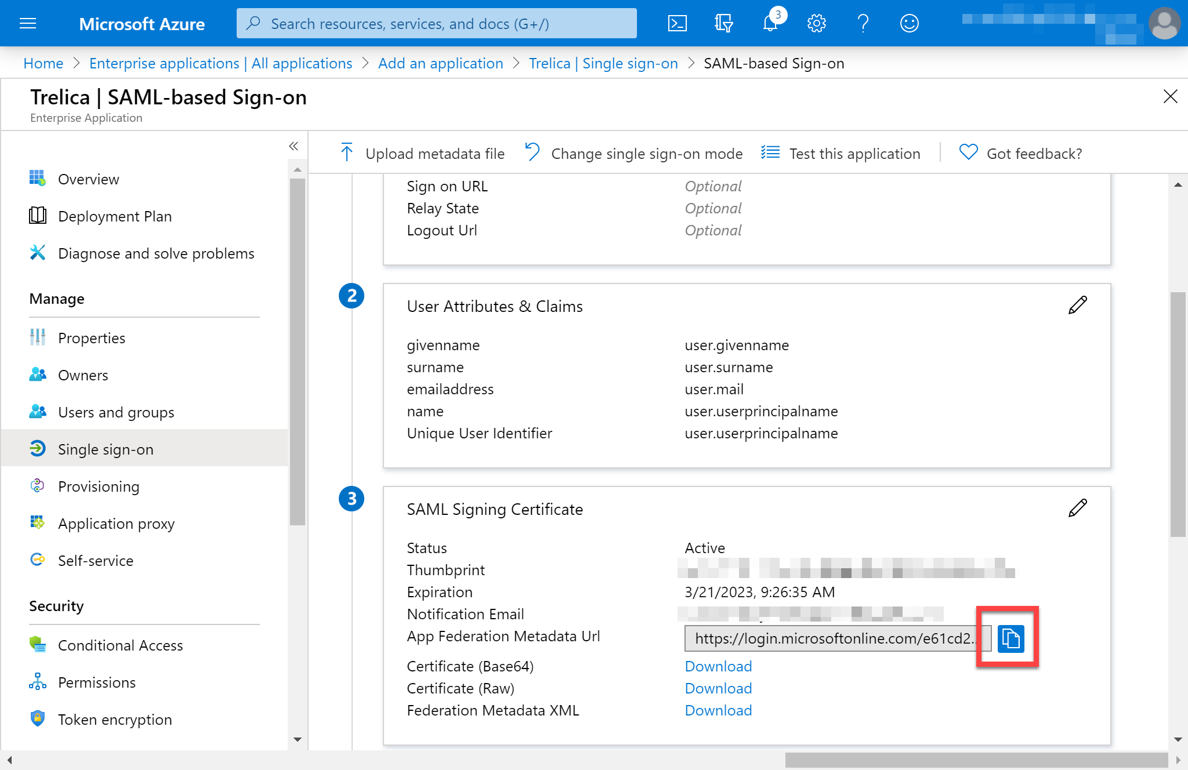The image size is (1188, 770).
Task: Click the Upload metadata file button
Action: [422, 153]
